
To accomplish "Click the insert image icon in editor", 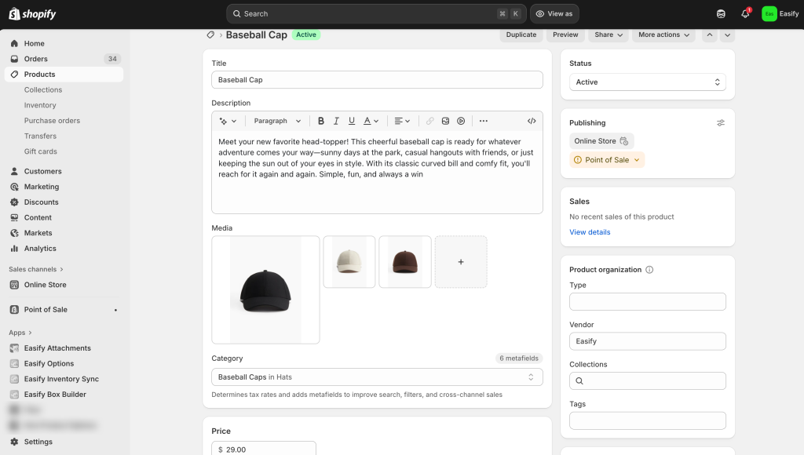I will 445,121.
